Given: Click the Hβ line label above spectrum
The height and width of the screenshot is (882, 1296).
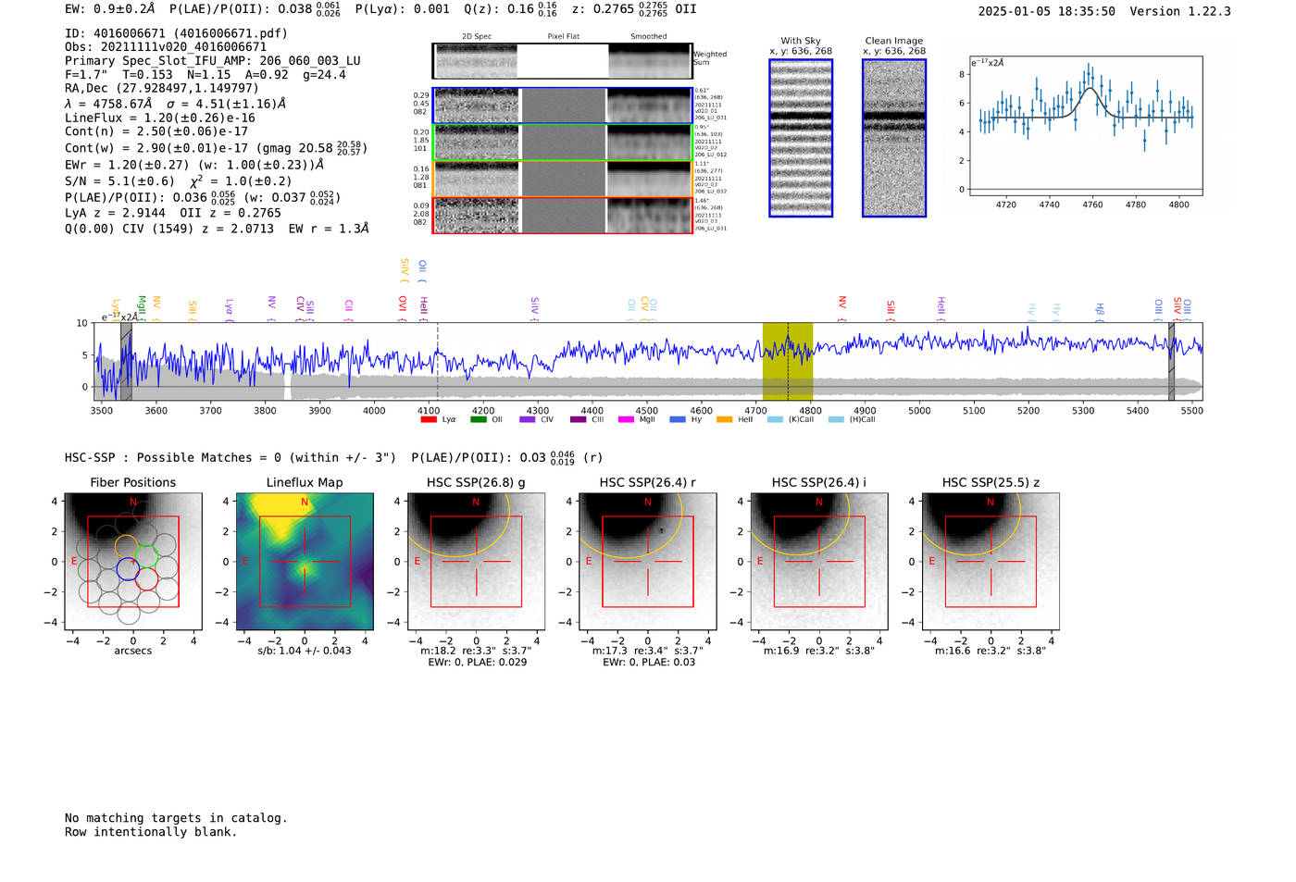Looking at the screenshot, I should coord(1100,311).
